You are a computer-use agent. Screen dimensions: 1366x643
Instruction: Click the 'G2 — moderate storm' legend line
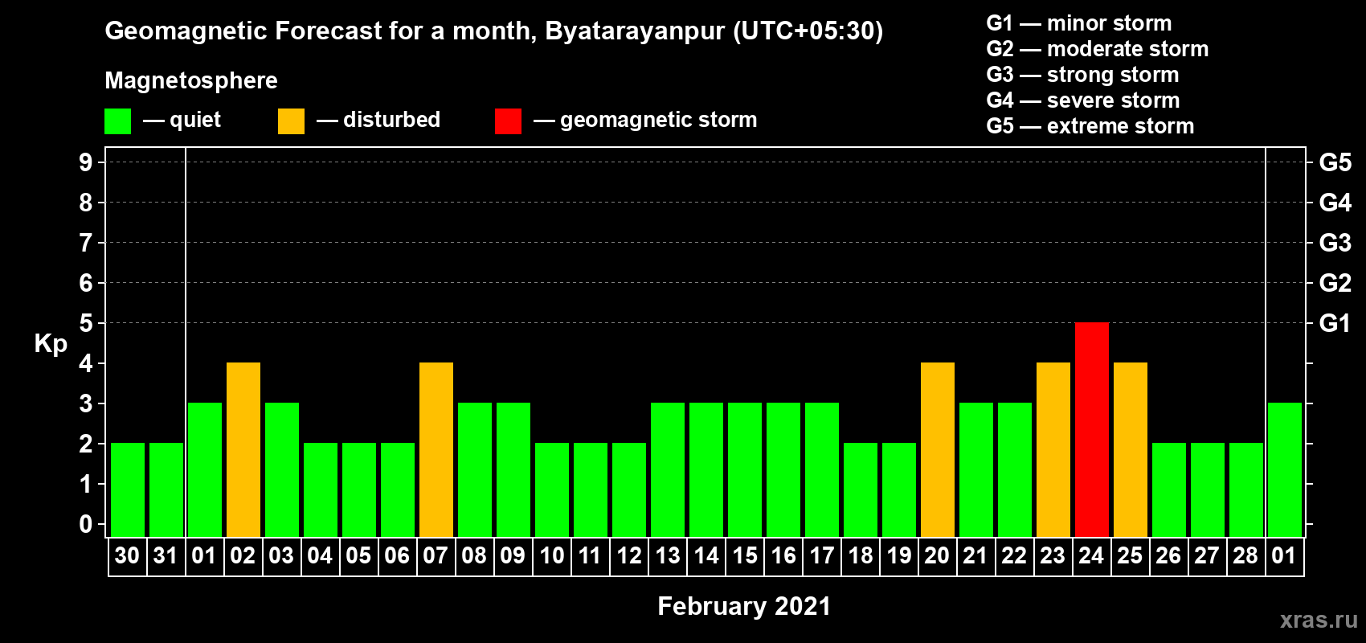[x=1098, y=49]
